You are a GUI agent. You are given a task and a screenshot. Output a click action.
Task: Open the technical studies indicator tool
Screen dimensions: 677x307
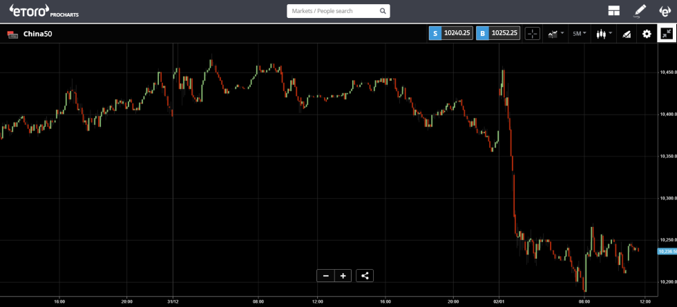click(x=627, y=34)
